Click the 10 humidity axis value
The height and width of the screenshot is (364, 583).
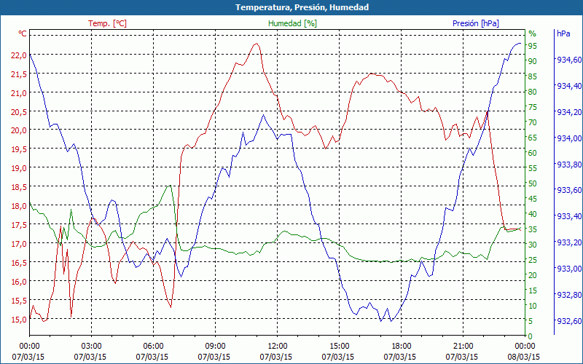533,306
